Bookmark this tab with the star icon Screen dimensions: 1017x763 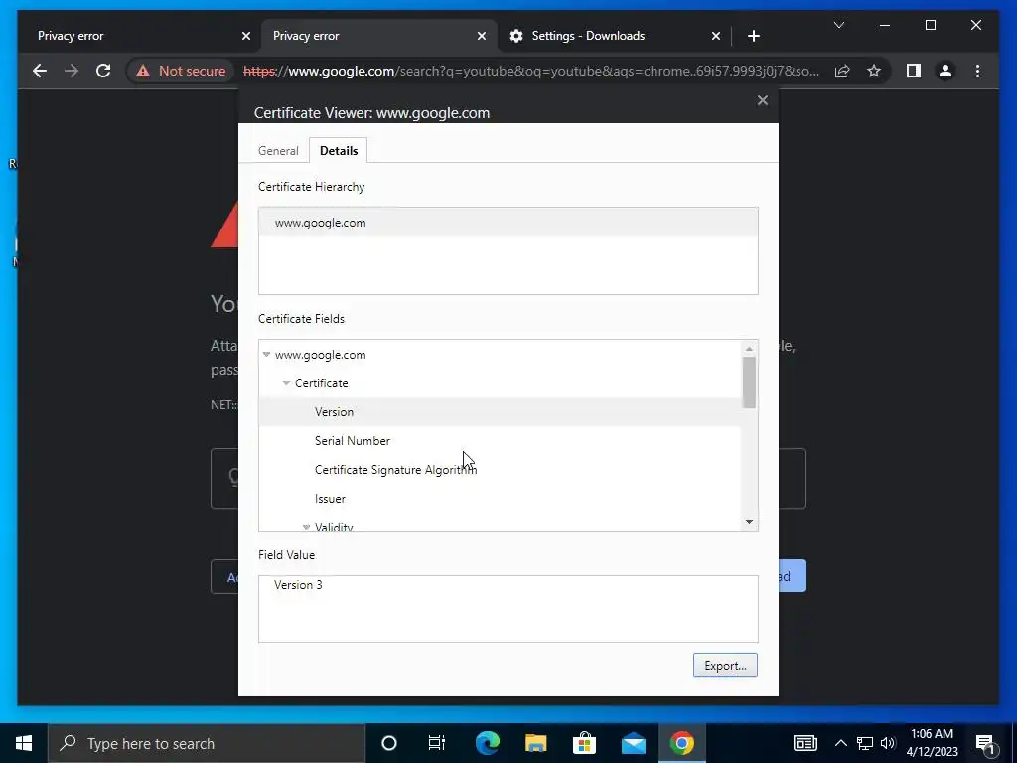point(874,71)
